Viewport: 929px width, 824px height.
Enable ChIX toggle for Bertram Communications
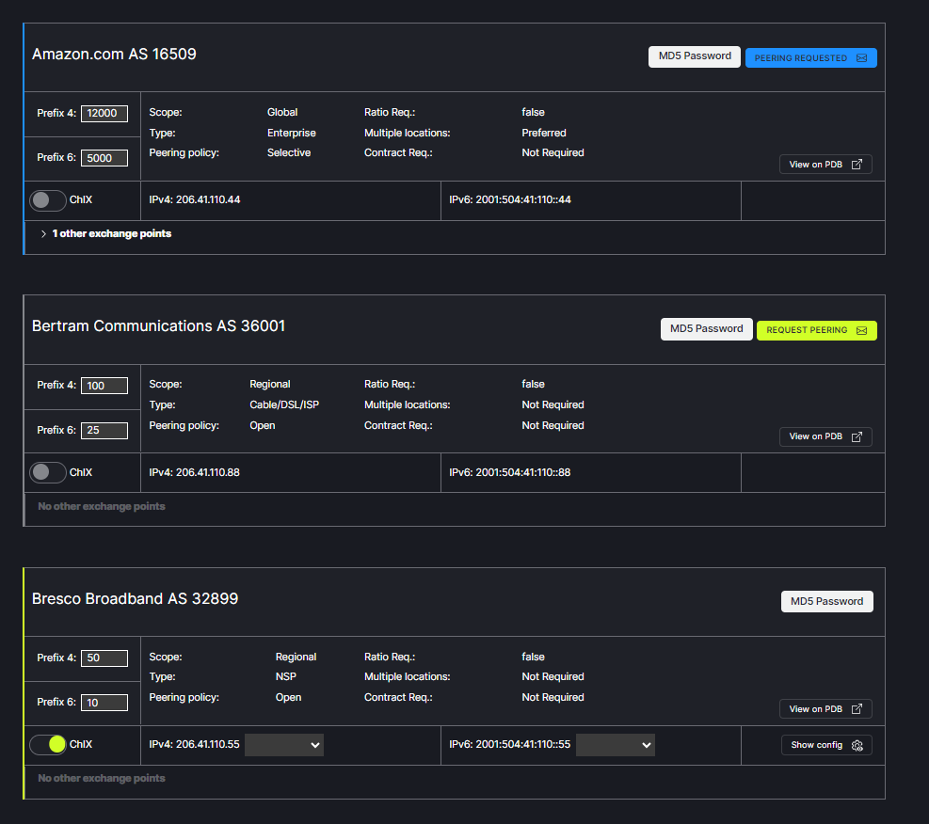point(48,472)
